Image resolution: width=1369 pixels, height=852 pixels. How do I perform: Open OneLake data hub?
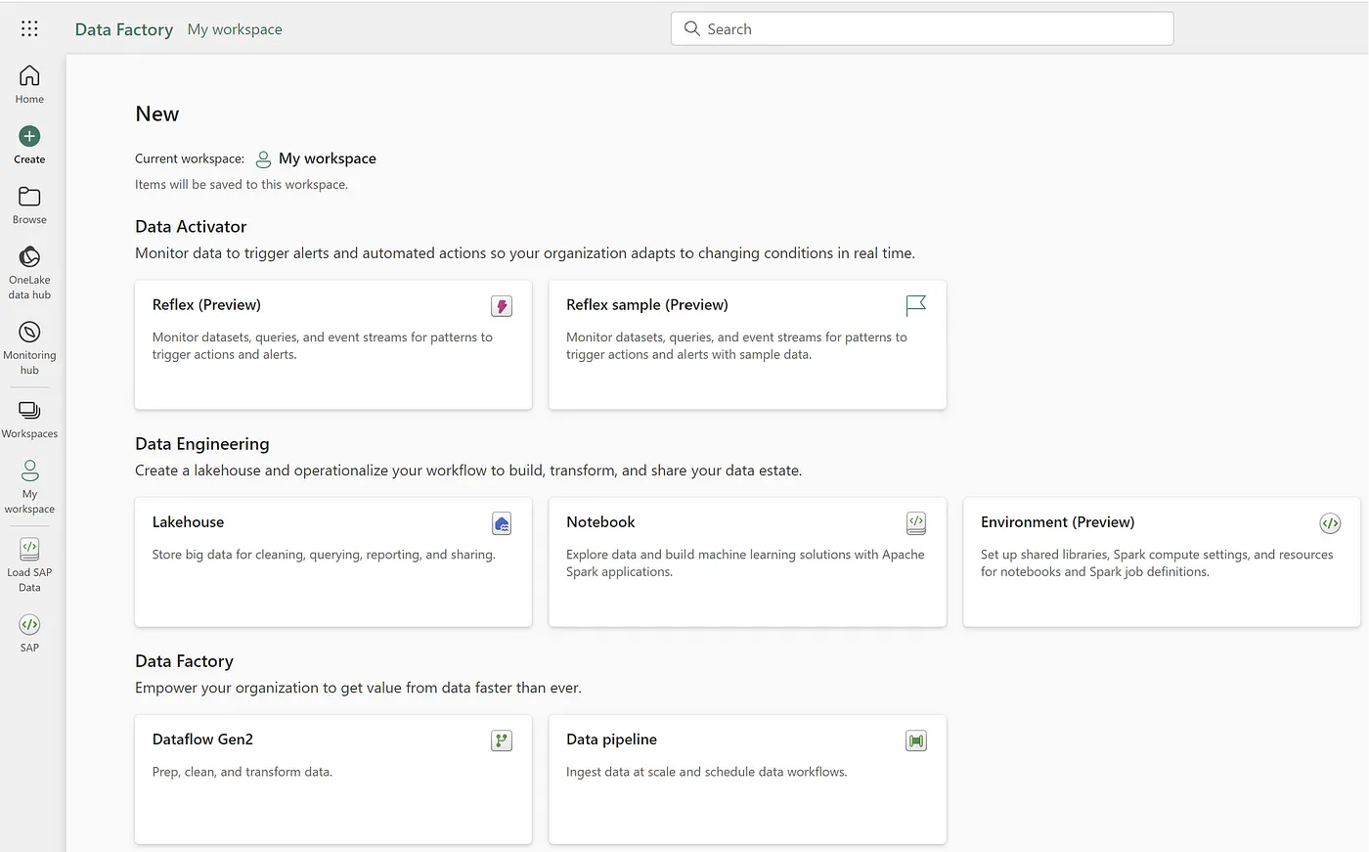29,272
